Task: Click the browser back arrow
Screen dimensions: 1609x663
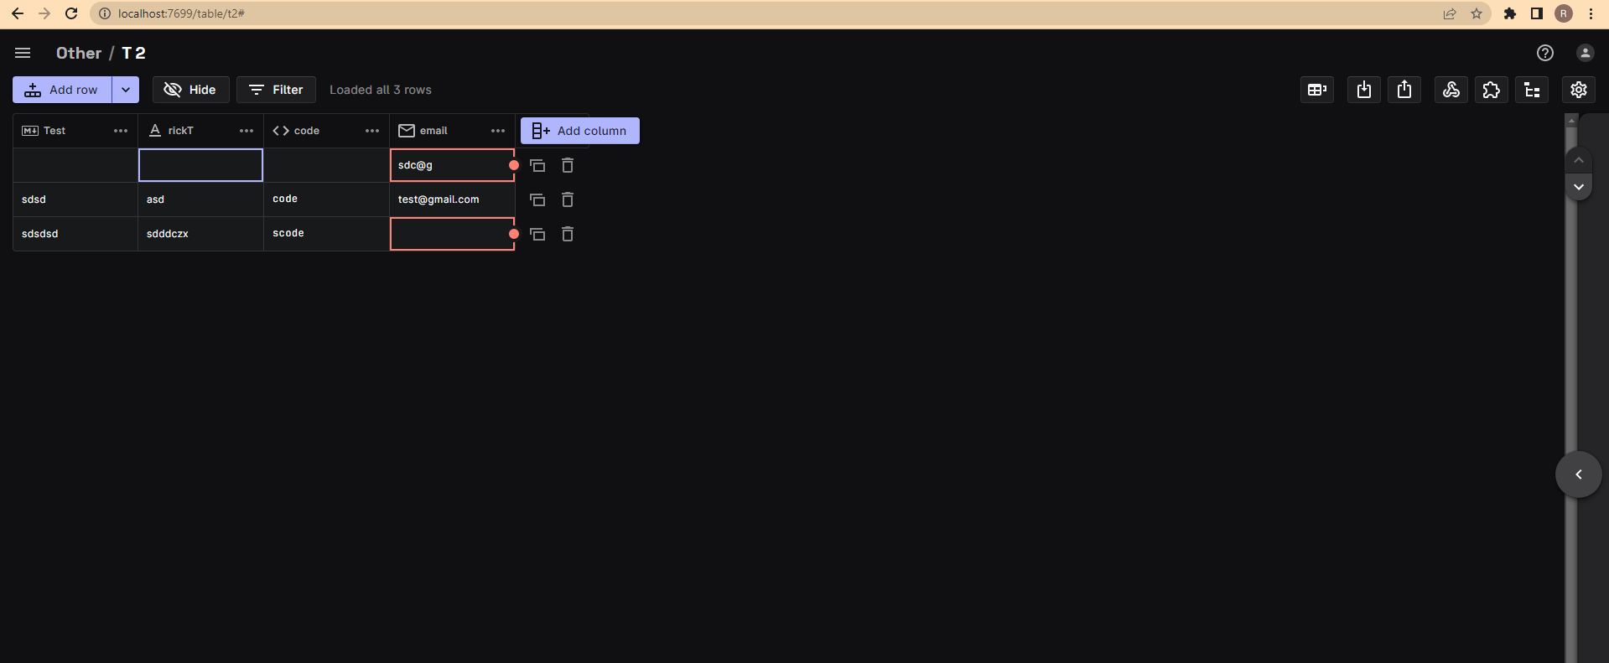Action: pyautogui.click(x=18, y=13)
